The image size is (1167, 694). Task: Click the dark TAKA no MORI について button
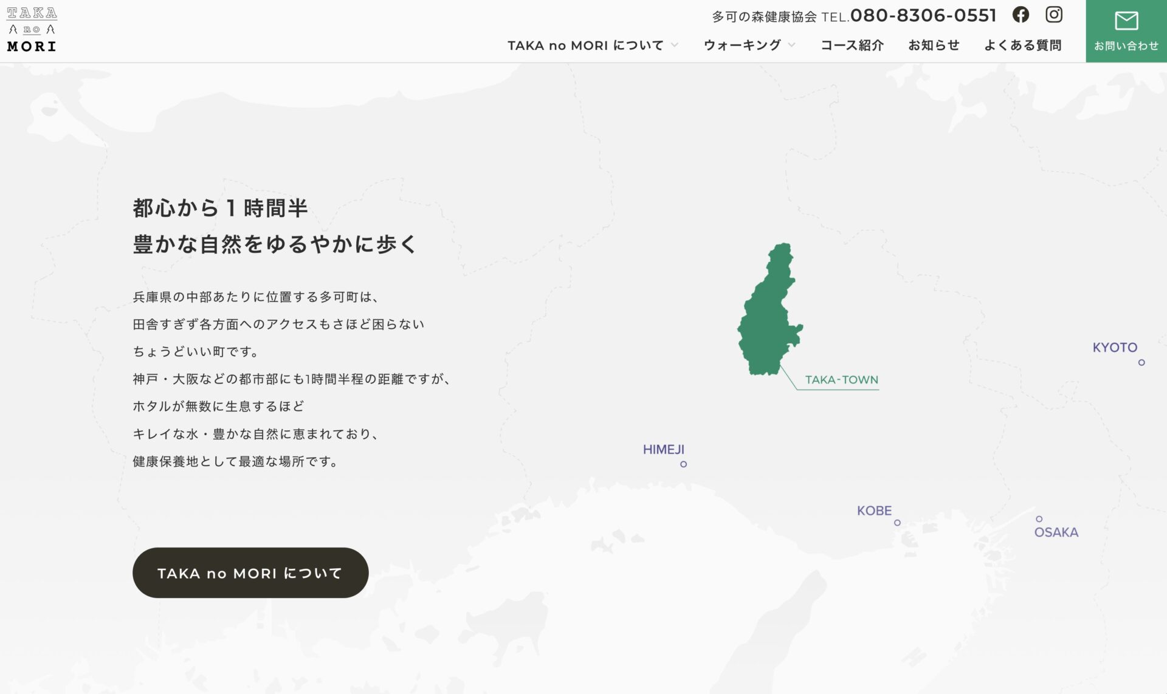tap(250, 572)
